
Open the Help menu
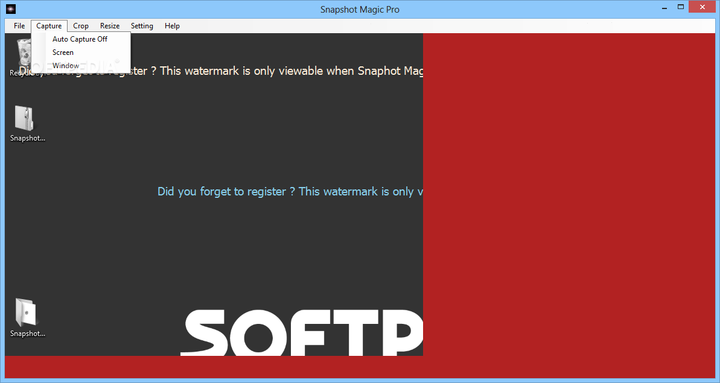click(x=172, y=26)
